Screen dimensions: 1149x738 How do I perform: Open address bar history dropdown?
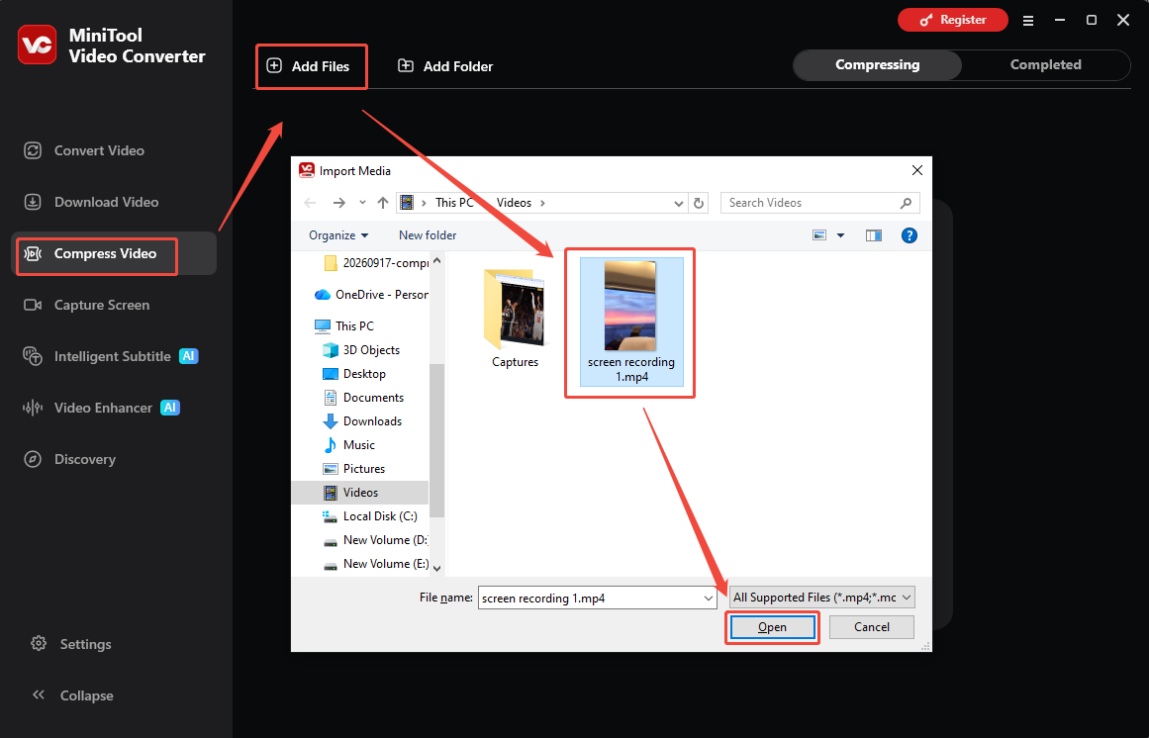coord(679,204)
